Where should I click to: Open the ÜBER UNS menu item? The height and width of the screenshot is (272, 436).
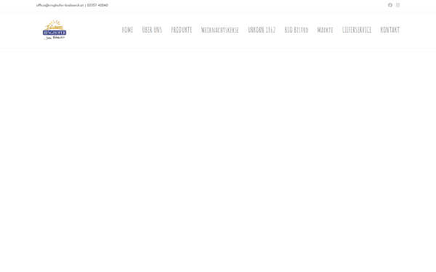coord(152,30)
